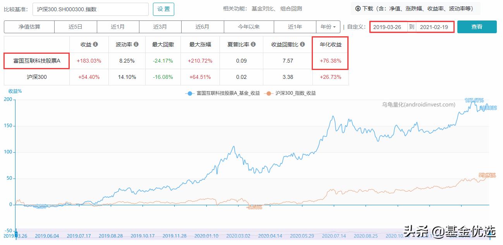503x245 pixels.
Task: Click the 波动率 info icon
Action: (x=136, y=44)
